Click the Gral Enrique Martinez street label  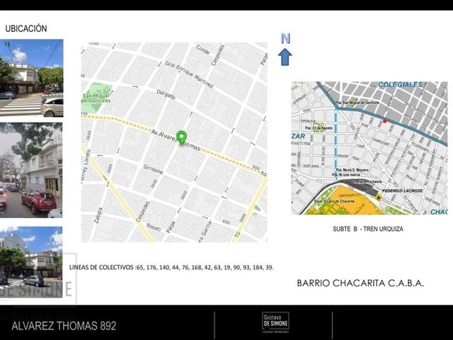pos(189,74)
